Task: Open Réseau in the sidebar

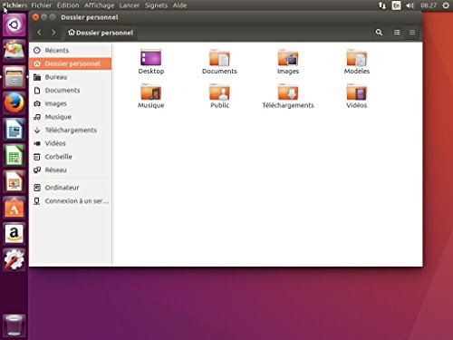Action: coord(71,170)
